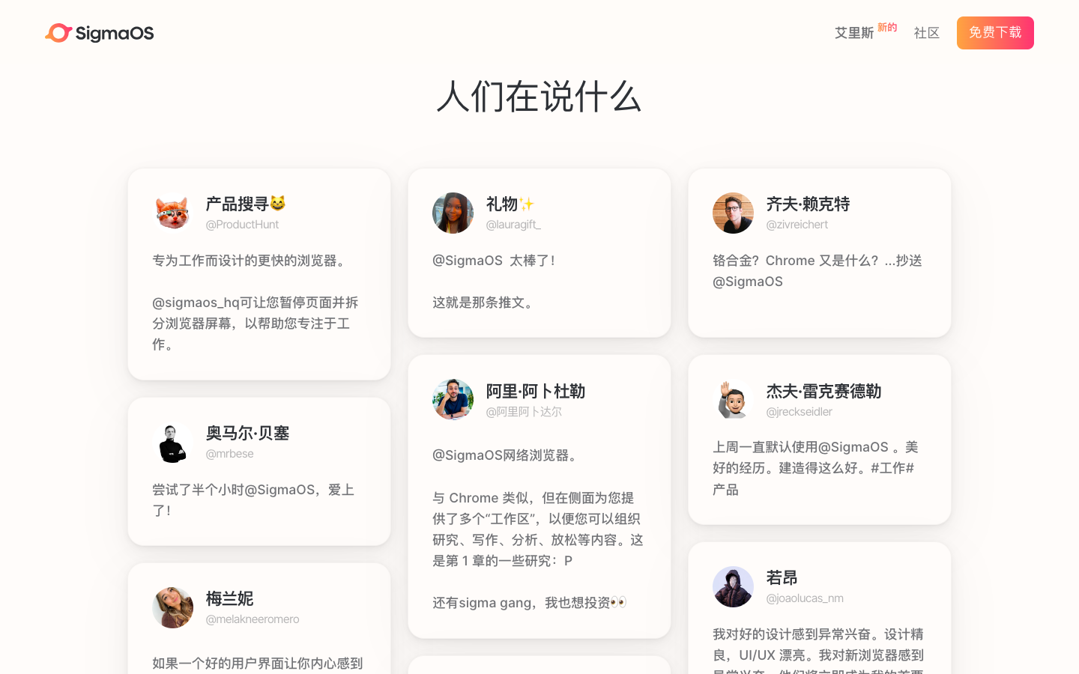Click the 免费下载 button
This screenshot has height=674, width=1079.
pyautogui.click(x=995, y=33)
